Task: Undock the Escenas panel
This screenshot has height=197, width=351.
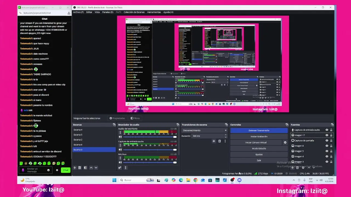Action: click(114, 125)
